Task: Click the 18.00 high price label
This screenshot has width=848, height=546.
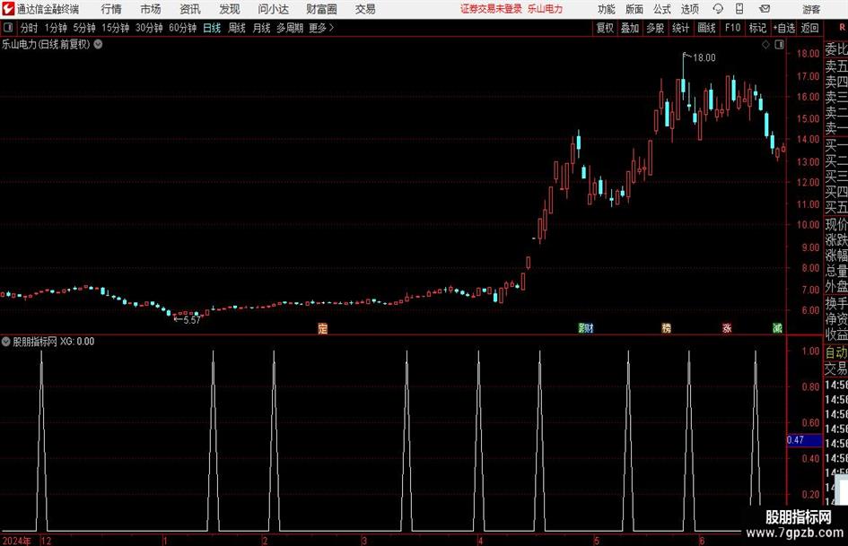Action: click(x=704, y=58)
